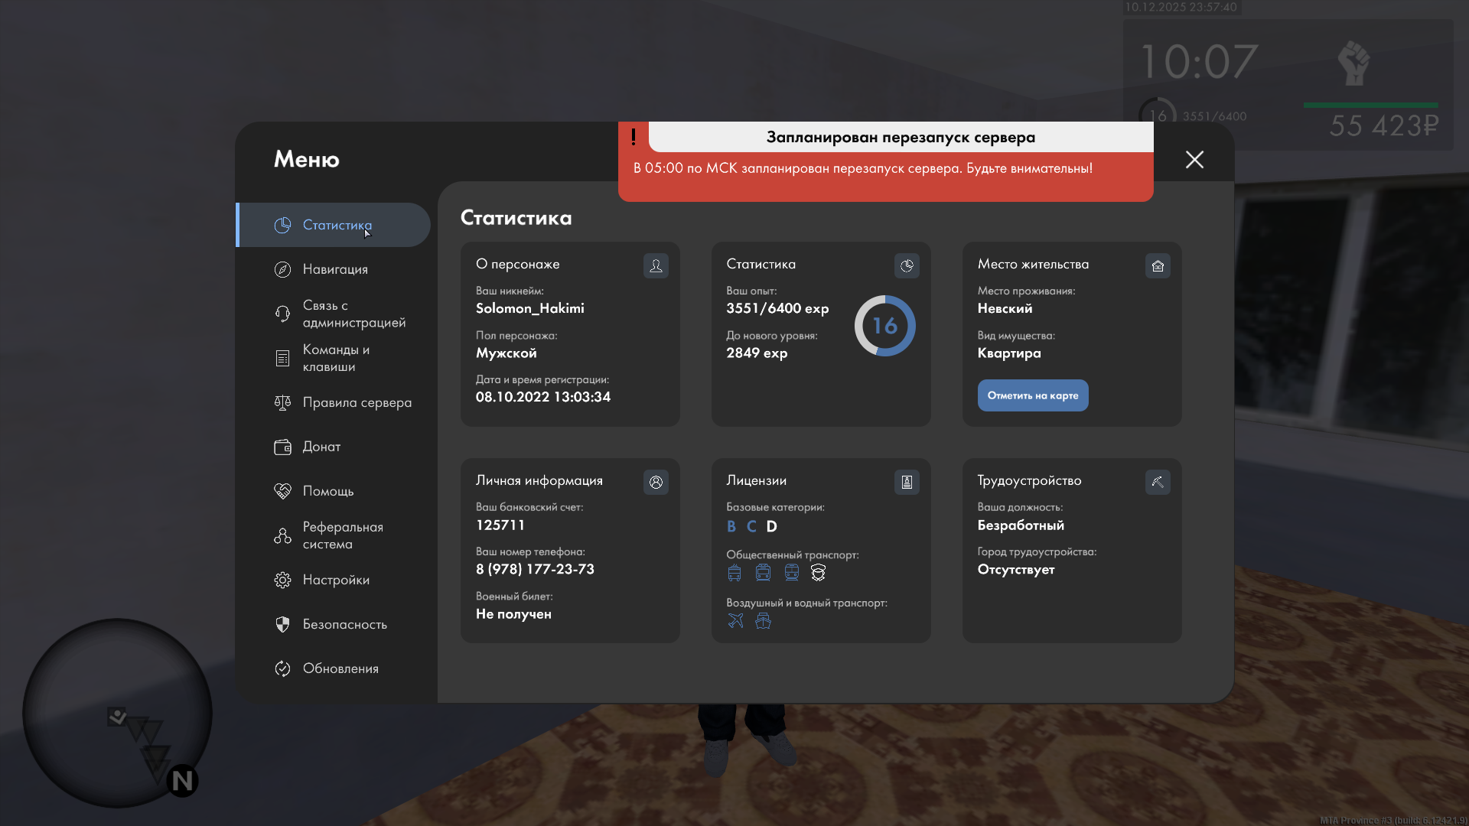The width and height of the screenshot is (1469, 826).
Task: Open the Навигация menu section
Action: [x=335, y=269]
